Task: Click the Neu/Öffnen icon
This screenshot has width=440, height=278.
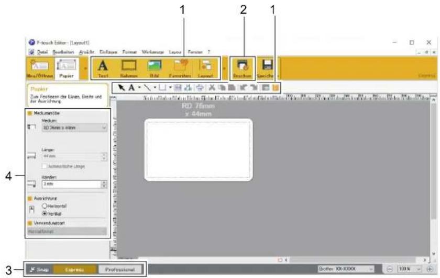Action: (40, 68)
